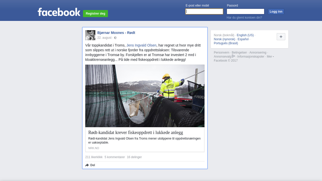Switch language to Norsk (nynorsk)

224,39
